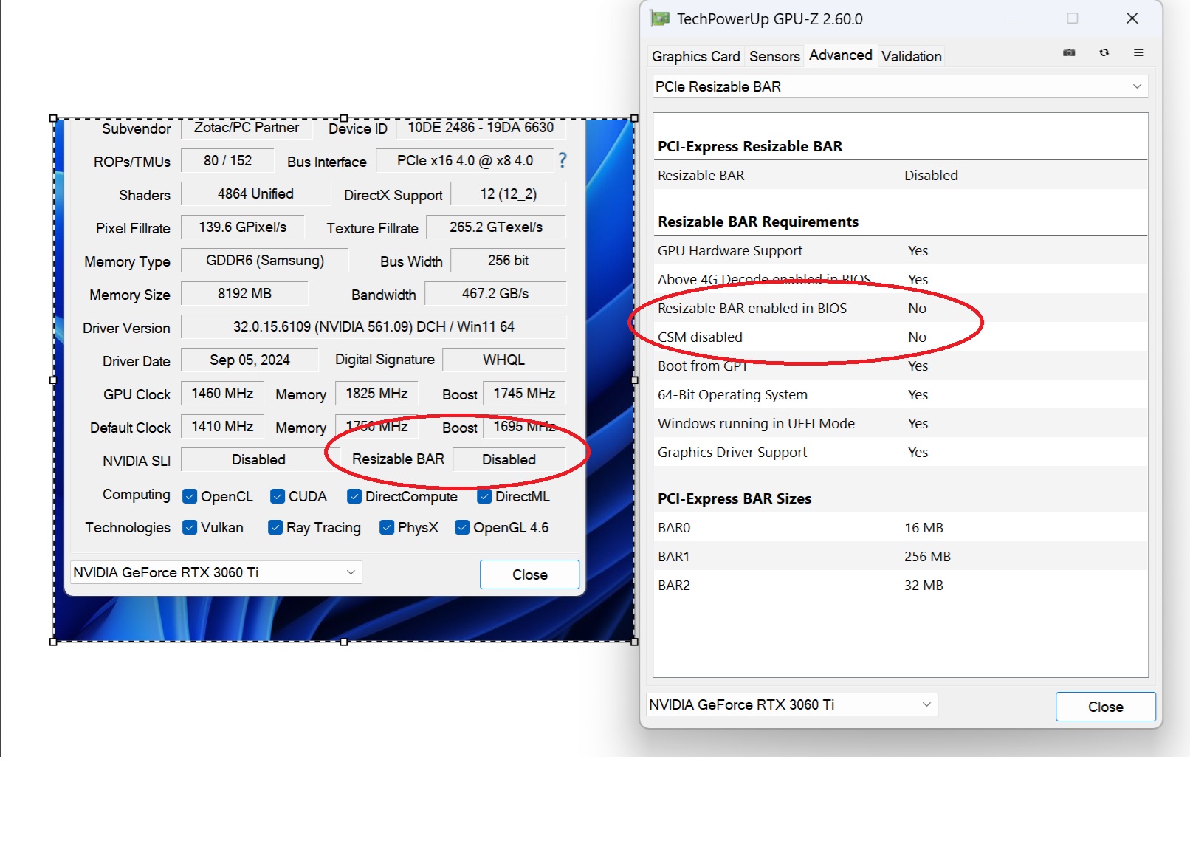Close GPU-Z with the title bar X
1190x861 pixels.
pyautogui.click(x=1132, y=18)
